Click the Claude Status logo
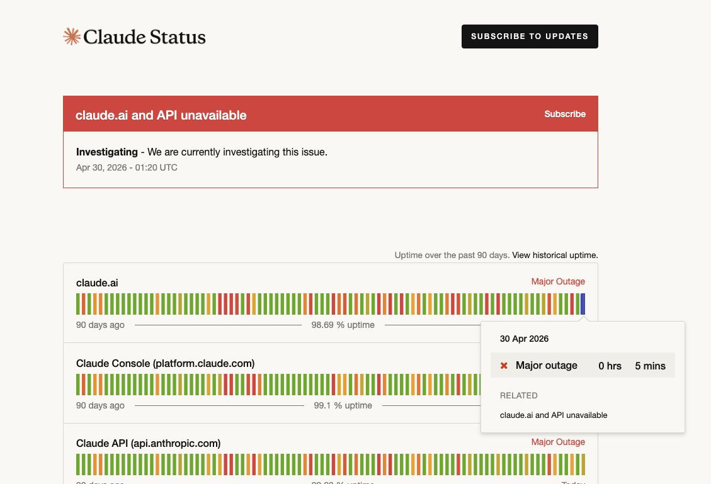Screen dimensions: 711x484 (x=134, y=37)
